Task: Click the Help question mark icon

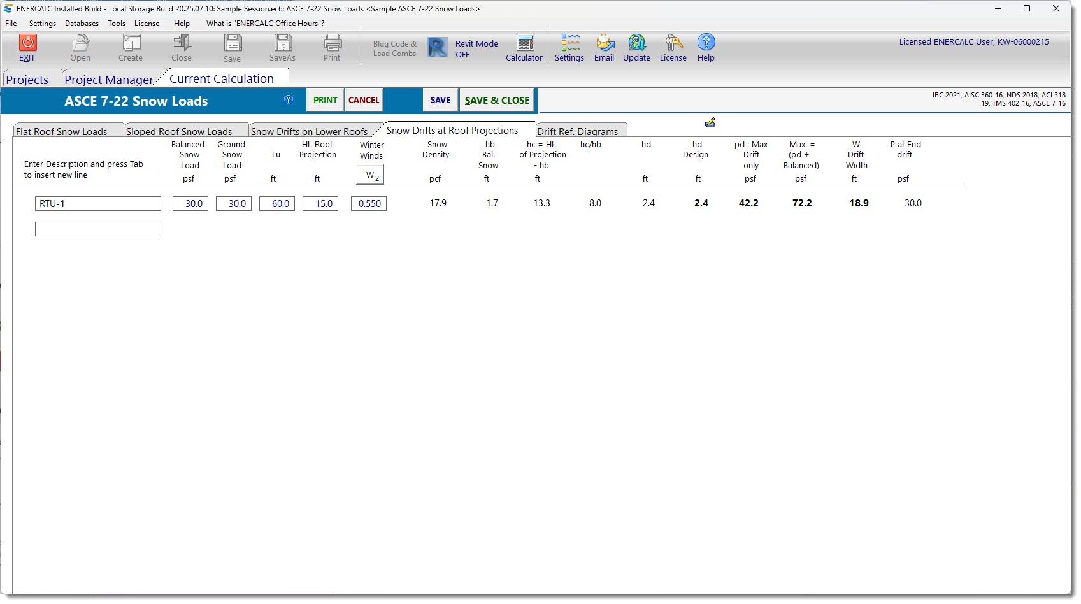Action: click(706, 42)
